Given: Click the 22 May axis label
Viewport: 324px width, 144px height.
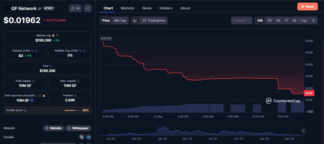Looking at the screenshot, I should 158,117.
